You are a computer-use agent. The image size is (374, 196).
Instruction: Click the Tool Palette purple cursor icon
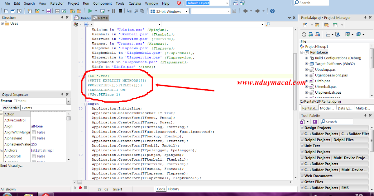pyautogui.click(x=315, y=122)
